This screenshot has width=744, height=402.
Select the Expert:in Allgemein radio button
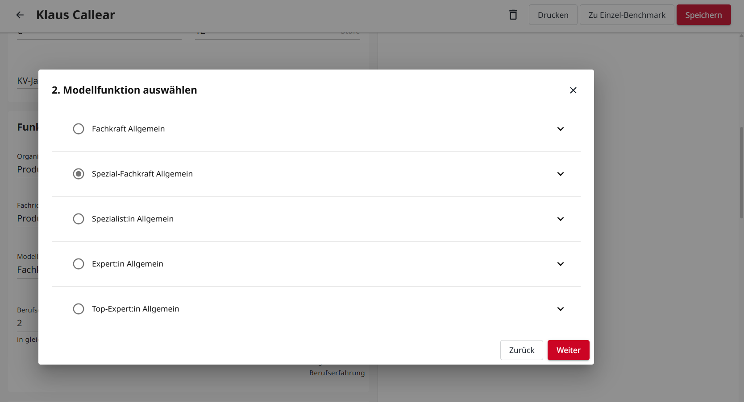pos(79,264)
